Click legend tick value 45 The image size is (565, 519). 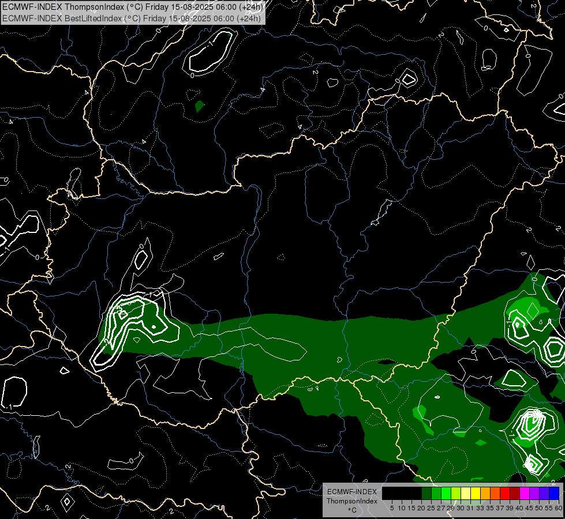[x=529, y=508]
